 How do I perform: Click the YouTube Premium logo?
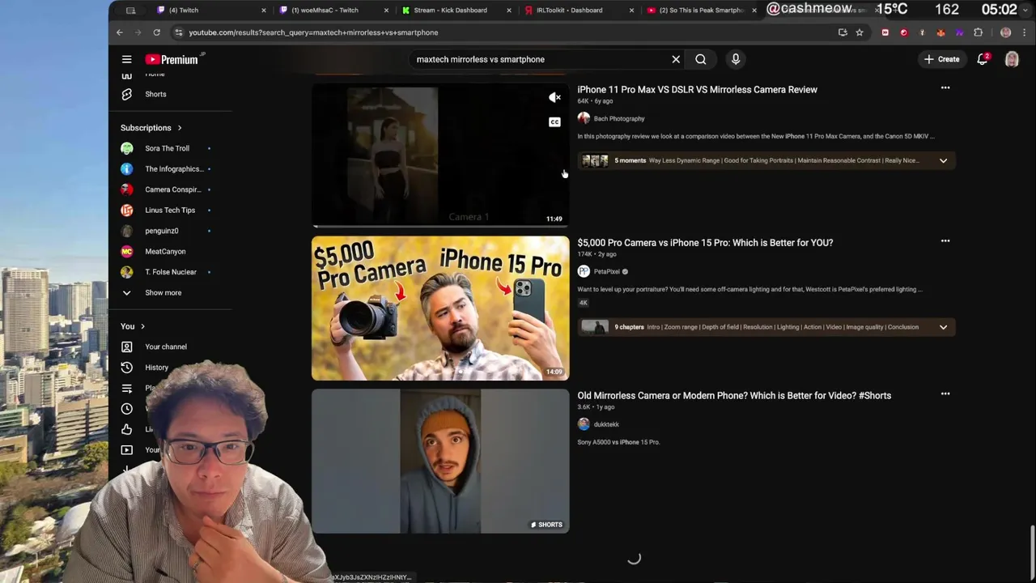click(172, 59)
